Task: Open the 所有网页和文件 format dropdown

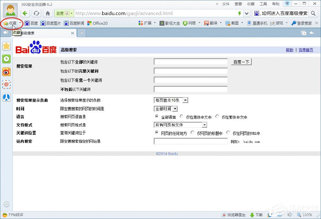Action: [x=205, y=125]
